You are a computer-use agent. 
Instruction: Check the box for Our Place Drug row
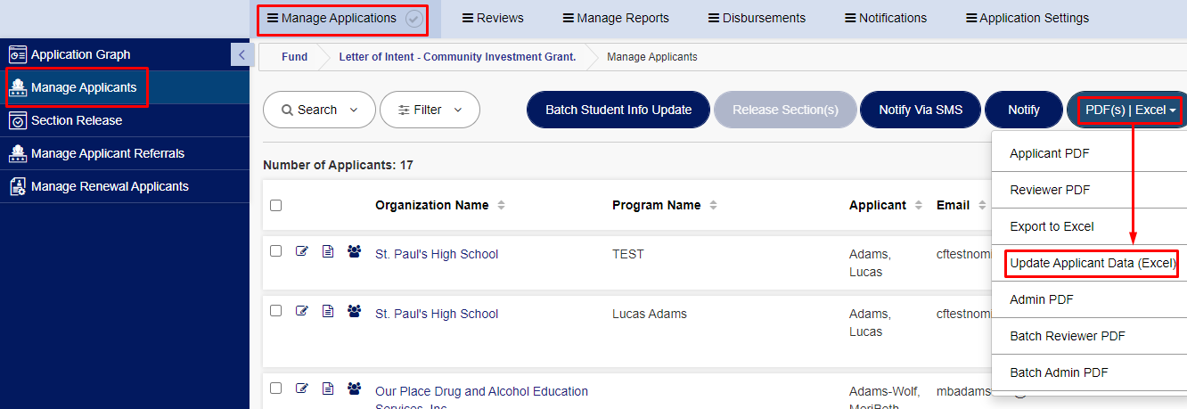point(276,389)
